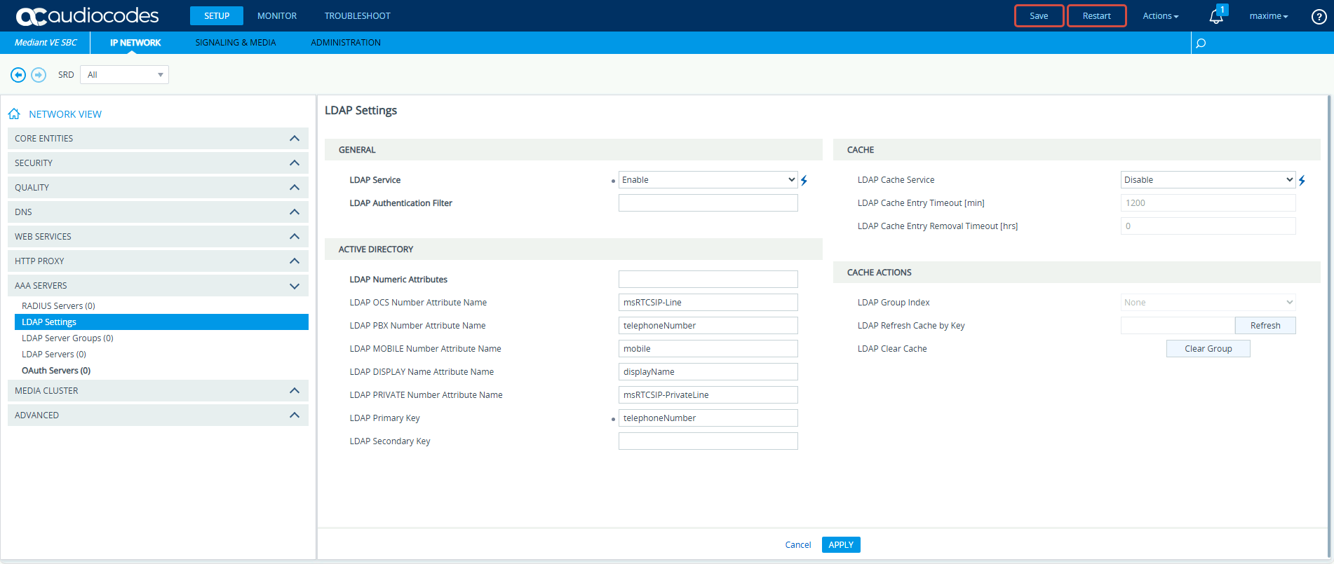Click the back navigation arrow icon

point(18,75)
